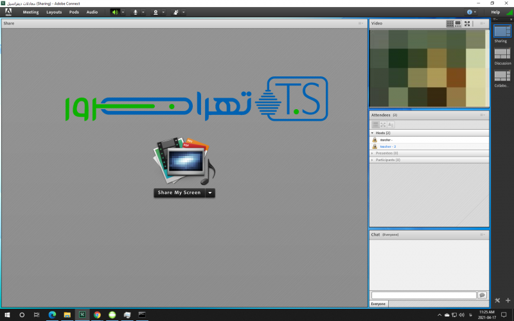The height and width of the screenshot is (321, 514).
Task: Open the speaker options dropdown arrow
Action: pyautogui.click(x=123, y=12)
